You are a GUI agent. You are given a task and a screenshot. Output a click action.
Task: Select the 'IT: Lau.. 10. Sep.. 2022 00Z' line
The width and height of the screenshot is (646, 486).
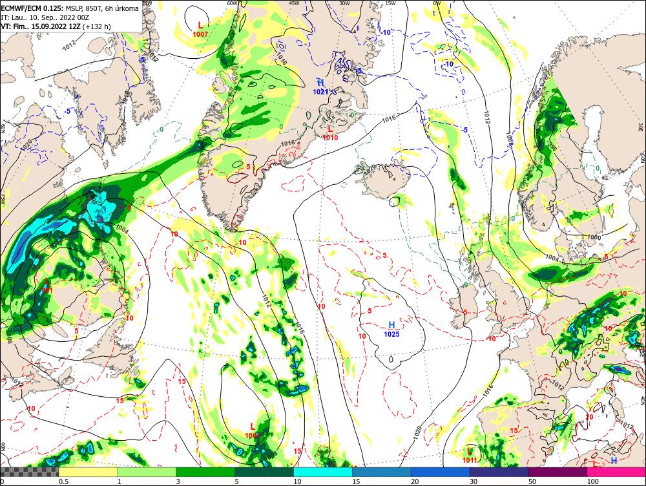point(46,17)
